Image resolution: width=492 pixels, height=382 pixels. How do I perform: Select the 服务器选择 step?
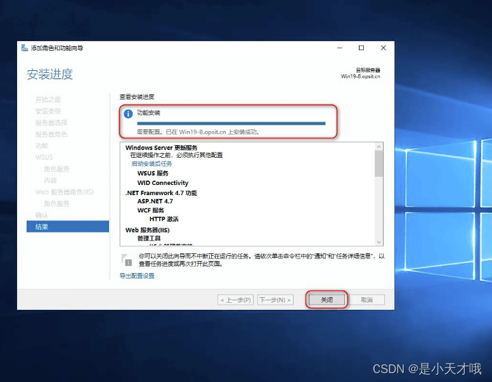point(51,123)
